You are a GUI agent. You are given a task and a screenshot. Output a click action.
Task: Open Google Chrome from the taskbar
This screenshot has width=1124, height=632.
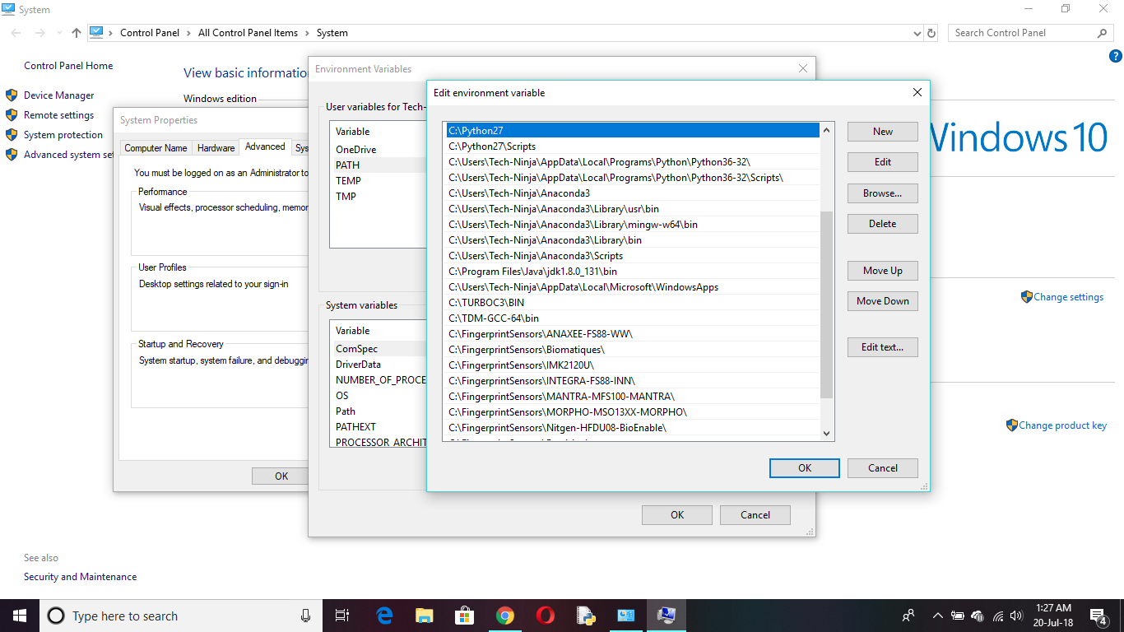(504, 616)
